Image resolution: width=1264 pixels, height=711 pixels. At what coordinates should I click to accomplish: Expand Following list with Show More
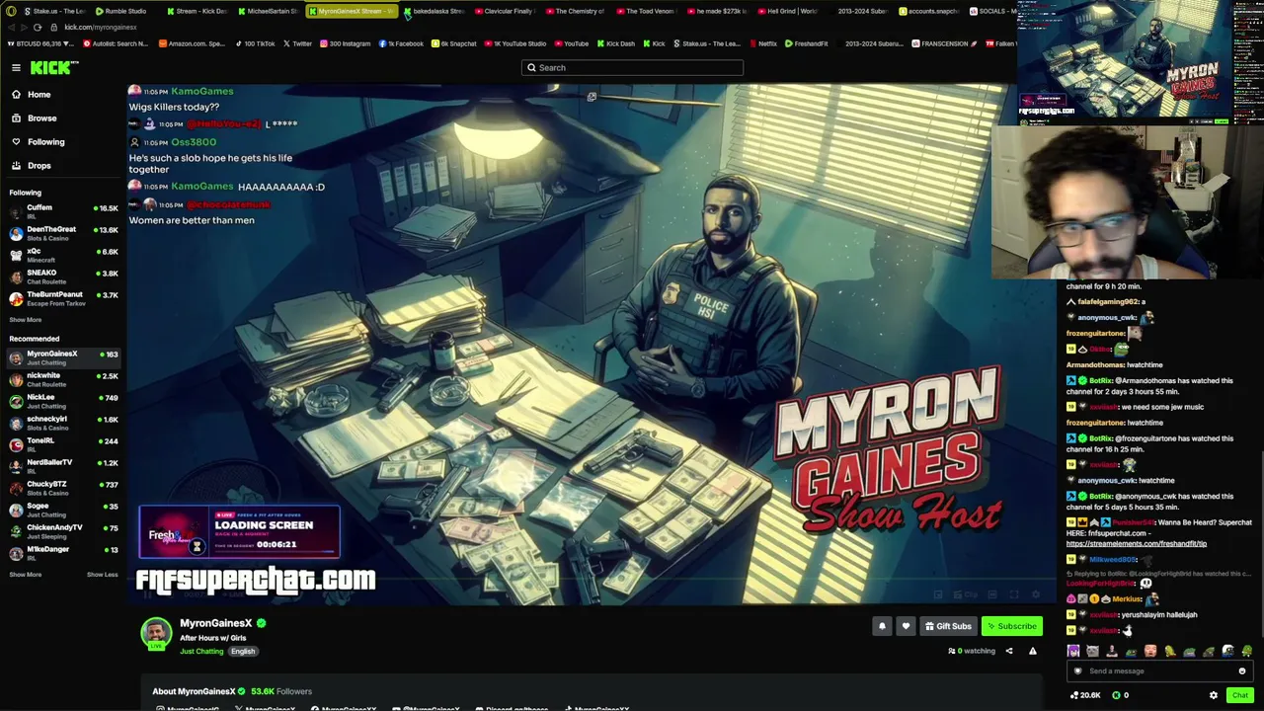pyautogui.click(x=26, y=320)
